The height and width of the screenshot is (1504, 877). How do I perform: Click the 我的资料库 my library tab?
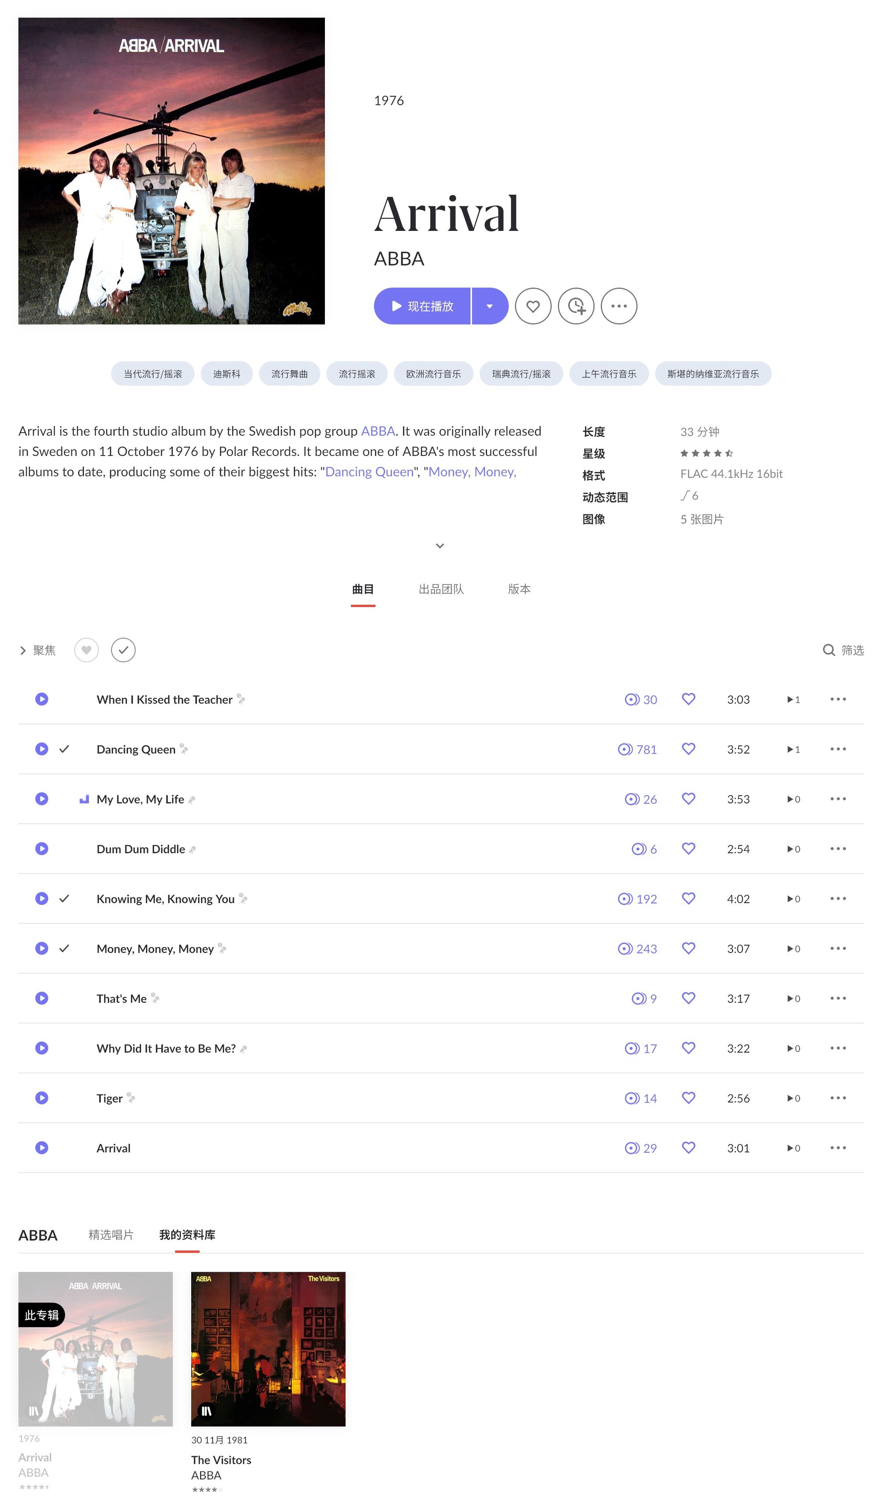point(187,1235)
